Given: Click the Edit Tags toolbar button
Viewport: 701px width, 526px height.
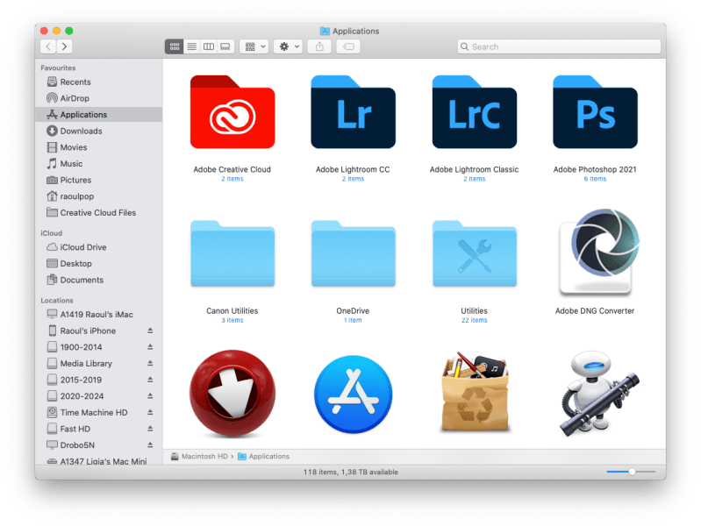Looking at the screenshot, I should click(x=347, y=46).
